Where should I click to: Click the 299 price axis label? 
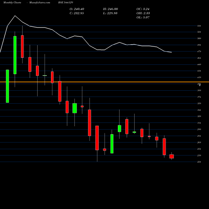click(199, 130)
